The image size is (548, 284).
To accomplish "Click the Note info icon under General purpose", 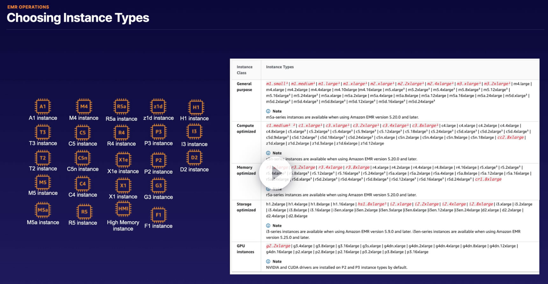I will 268,111.
